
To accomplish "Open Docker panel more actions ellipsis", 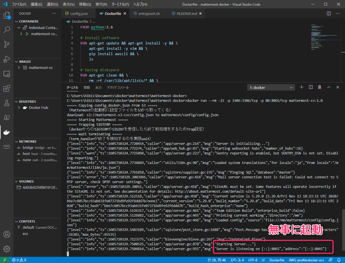I will click(x=54, y=14).
